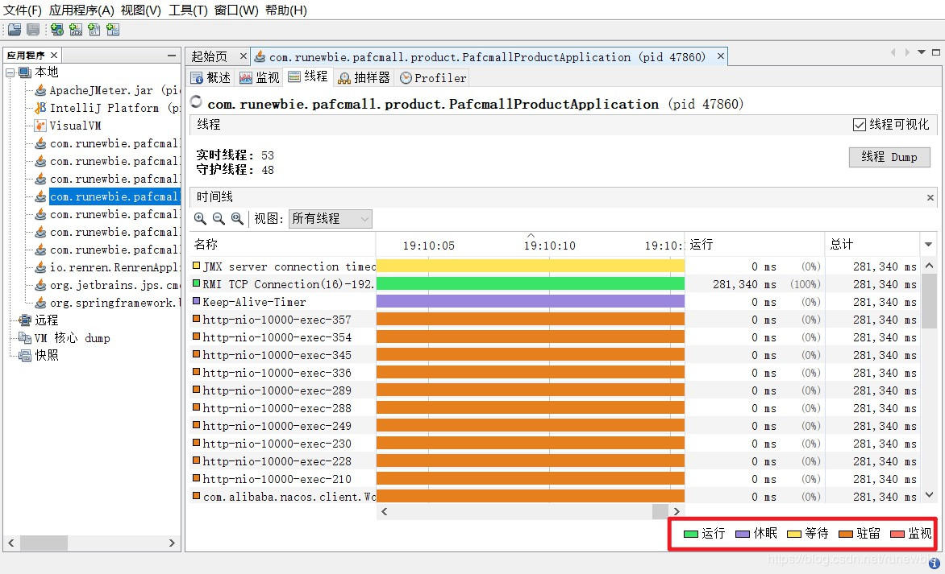Screen dimensions: 945x574
Task: Click timeline horizontal scrollbar right arrow
Action: pos(676,511)
